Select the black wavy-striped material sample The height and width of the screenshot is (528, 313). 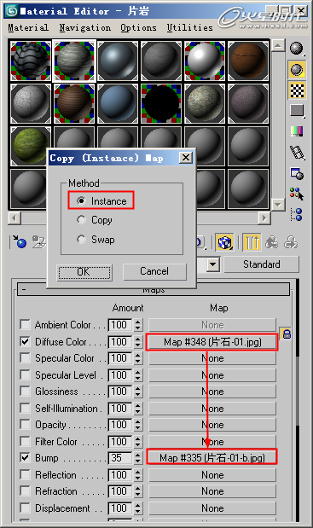(x=31, y=61)
